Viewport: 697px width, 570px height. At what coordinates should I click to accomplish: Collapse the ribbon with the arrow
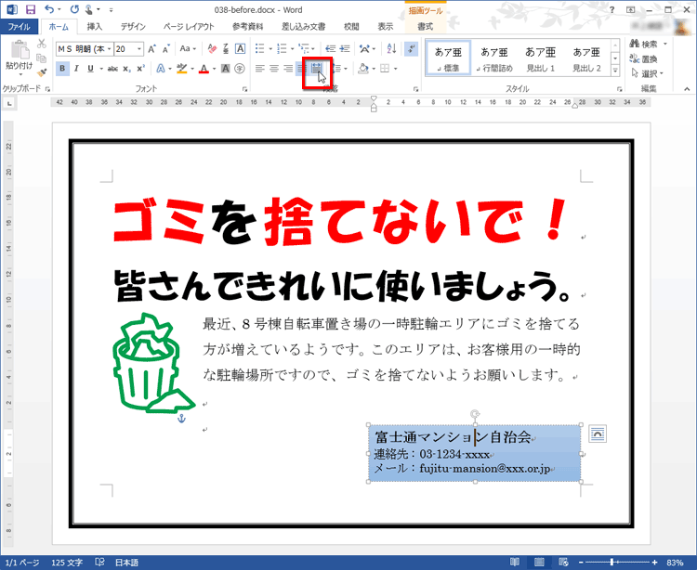pyautogui.click(x=687, y=89)
